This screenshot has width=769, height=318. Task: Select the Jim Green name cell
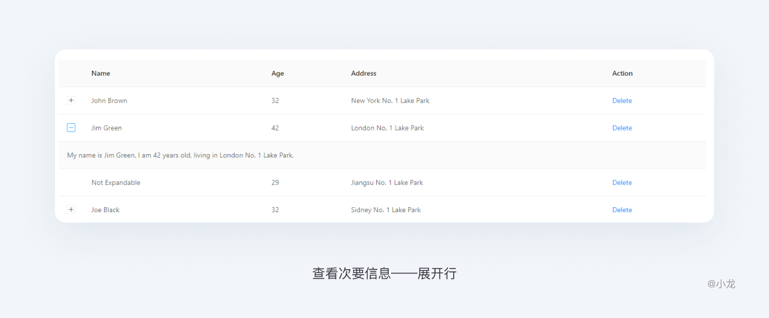coord(107,128)
